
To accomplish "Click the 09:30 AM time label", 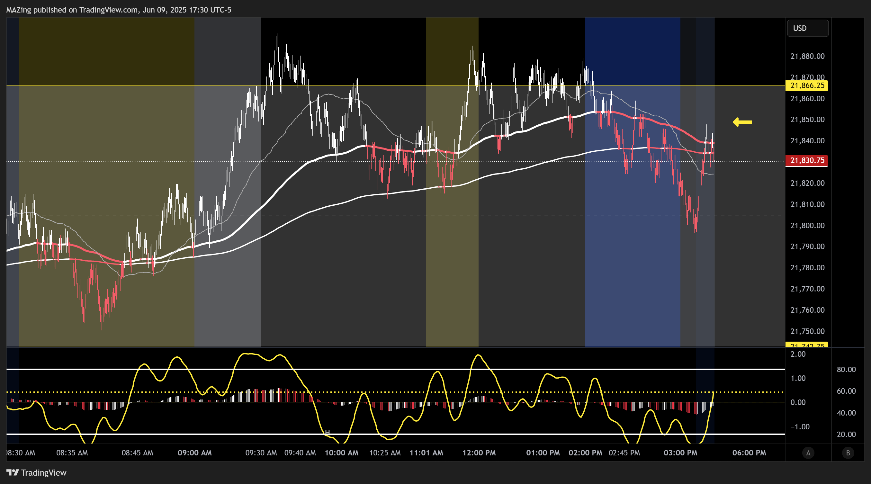I will pos(261,453).
